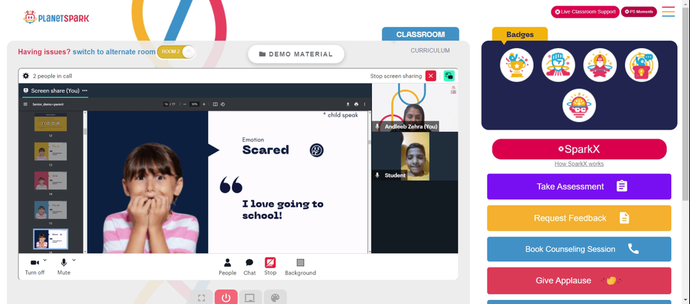Stop screen share from bottom toolbar
690x304 pixels.
click(x=270, y=267)
